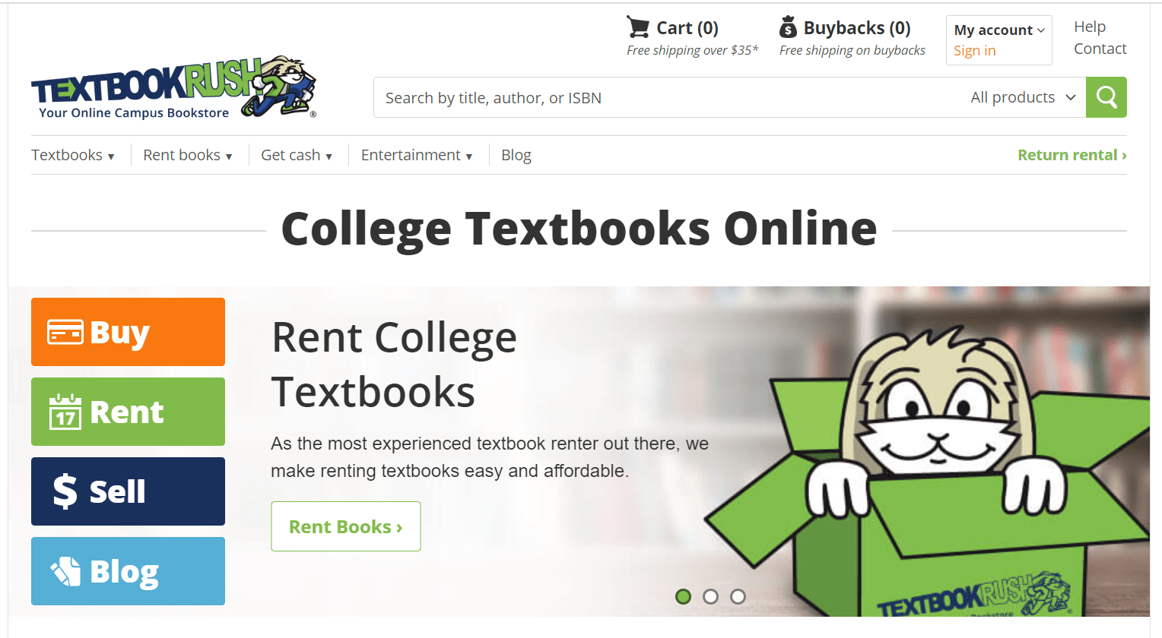
Task: Click the pencil icon on Blog tile
Action: [x=65, y=571]
